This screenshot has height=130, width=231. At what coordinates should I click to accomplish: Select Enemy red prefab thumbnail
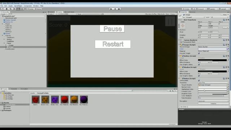[35, 100]
